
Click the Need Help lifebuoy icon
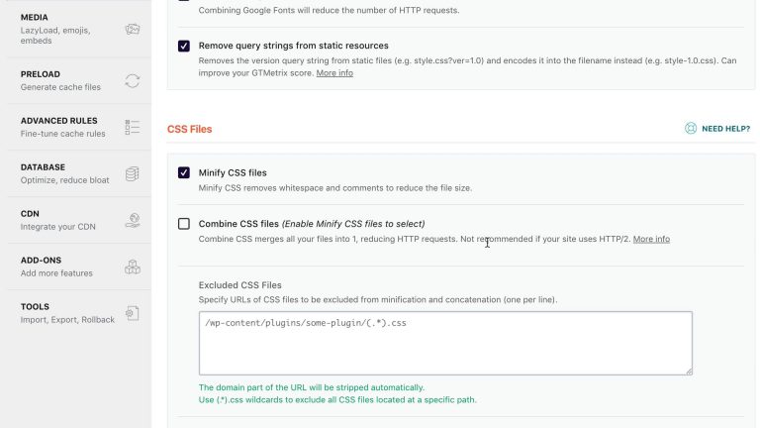tap(691, 128)
